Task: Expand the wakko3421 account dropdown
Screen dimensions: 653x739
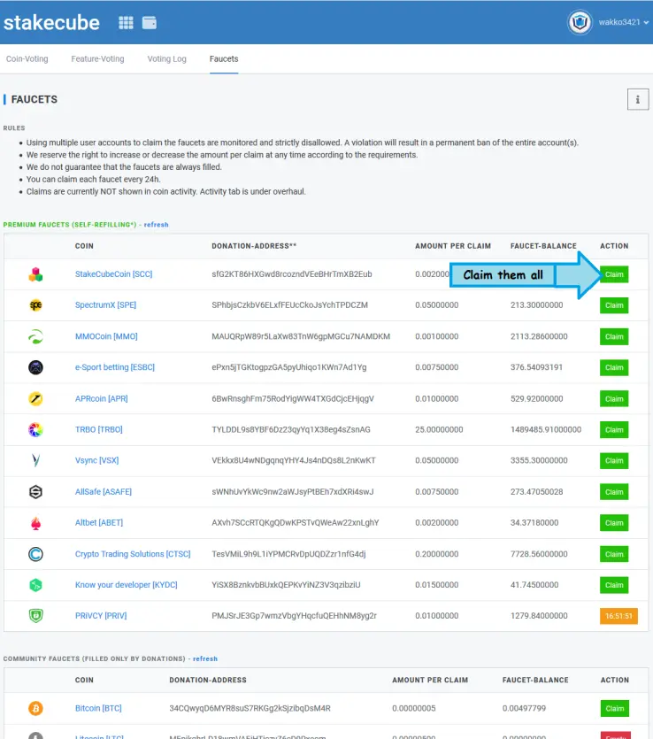Action: coord(623,22)
